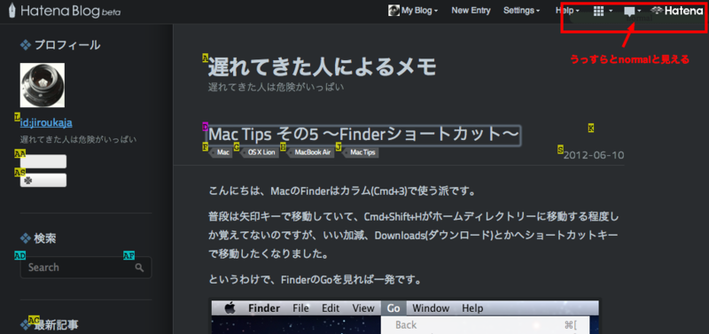Screen dimensions: 709x334
Task: Click the paragraph starting こんにちは、MacのFinder
Action: click(x=342, y=191)
